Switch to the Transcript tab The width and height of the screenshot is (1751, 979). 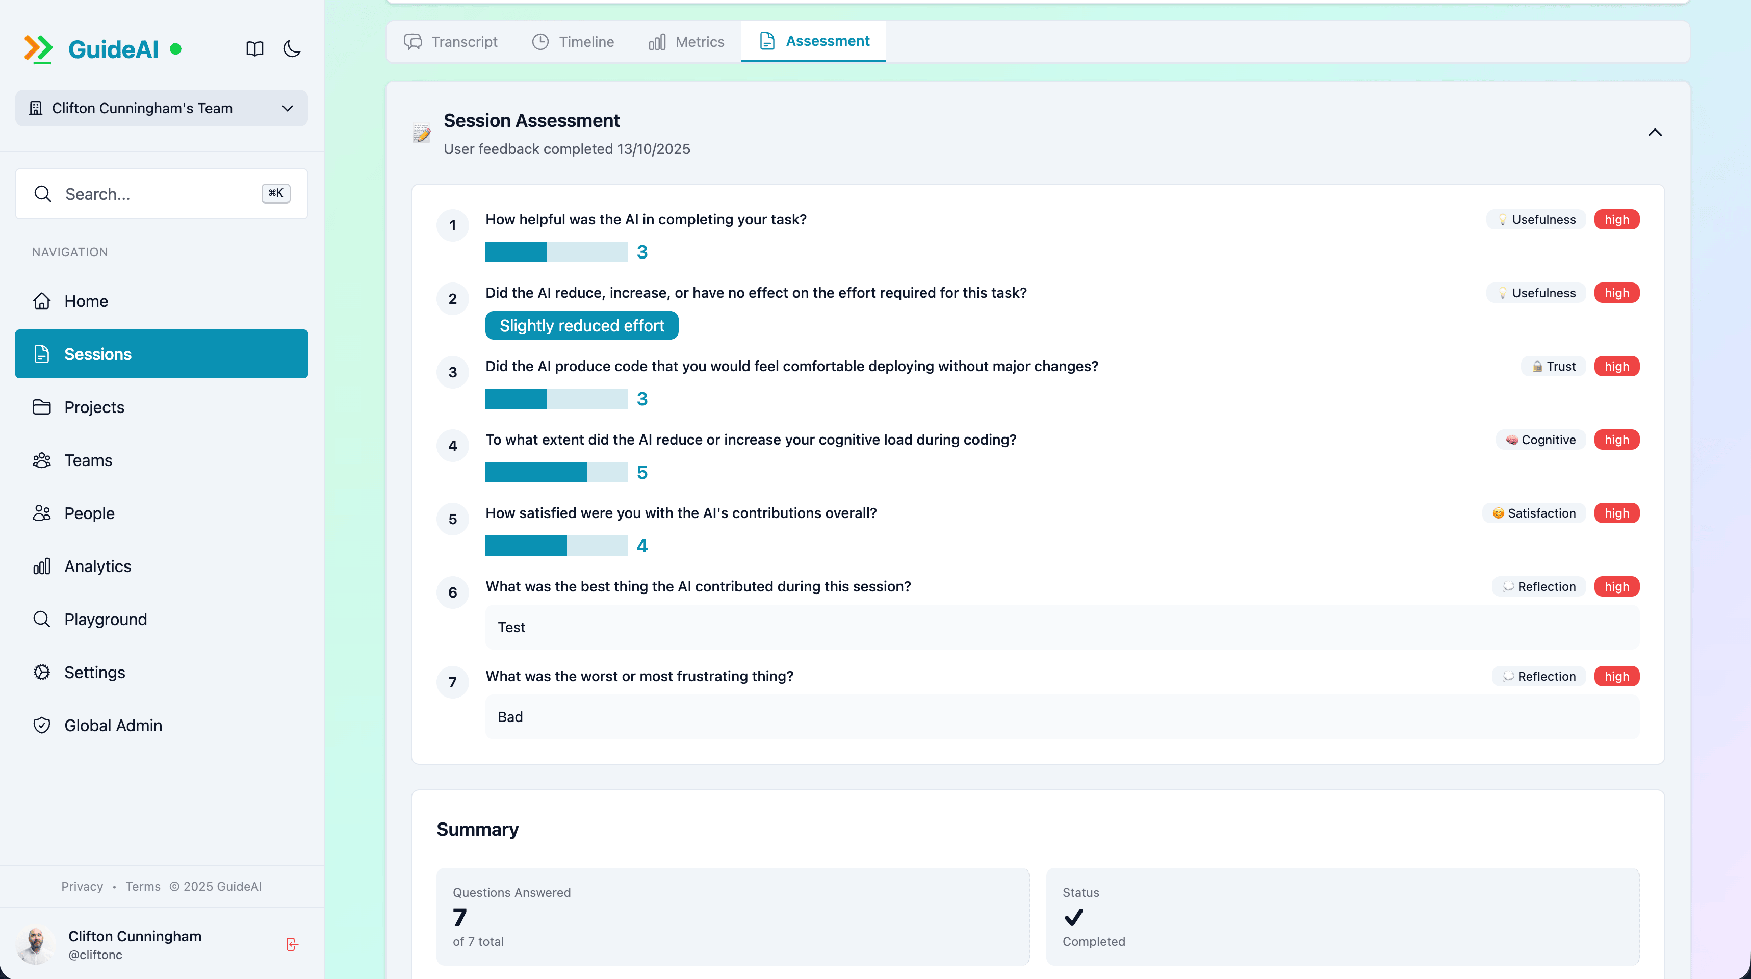coord(451,41)
